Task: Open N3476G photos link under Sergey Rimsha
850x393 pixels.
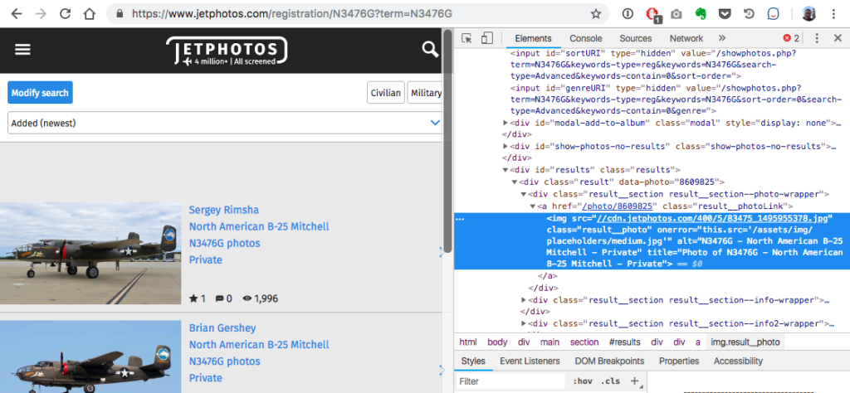Action: pyautogui.click(x=224, y=243)
